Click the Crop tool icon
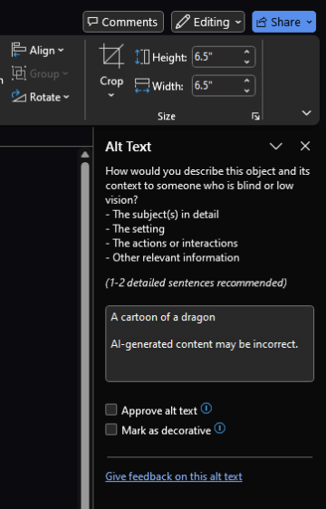 (111, 56)
